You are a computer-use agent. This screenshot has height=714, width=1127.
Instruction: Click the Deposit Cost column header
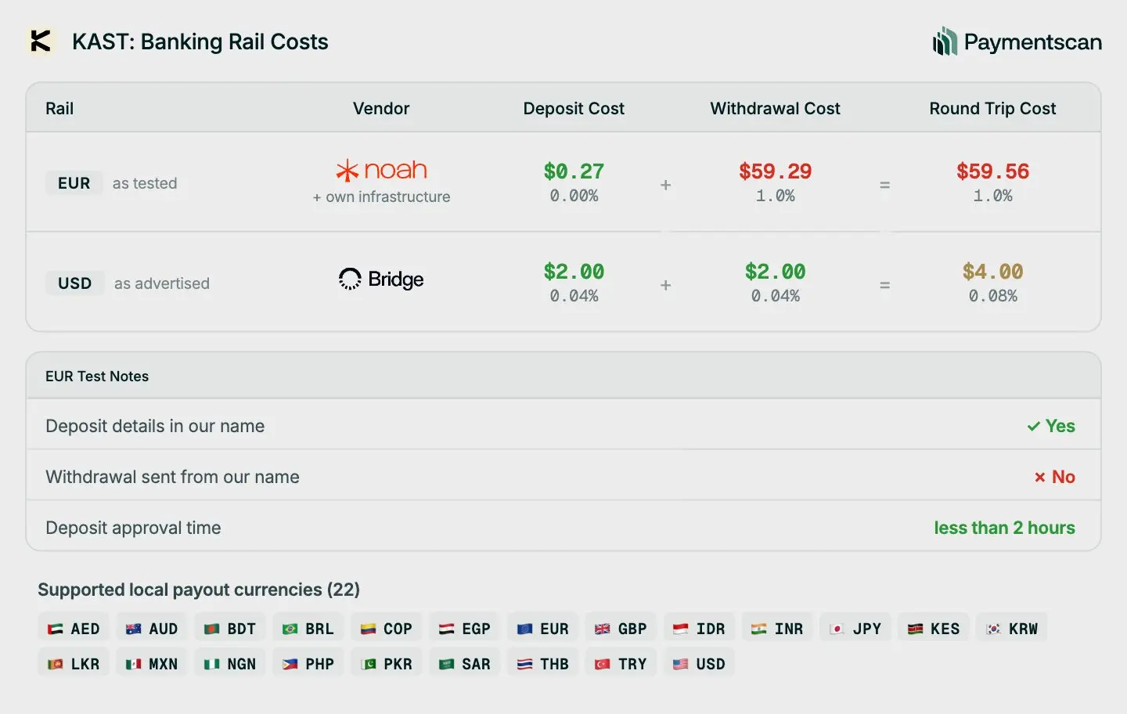574,109
